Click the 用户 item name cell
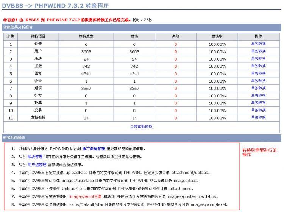The height and width of the screenshot is (212, 284). pos(38,51)
